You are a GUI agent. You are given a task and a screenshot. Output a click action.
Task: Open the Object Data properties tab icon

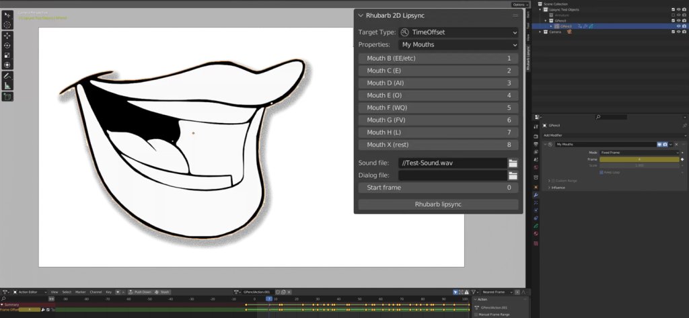(x=536, y=225)
